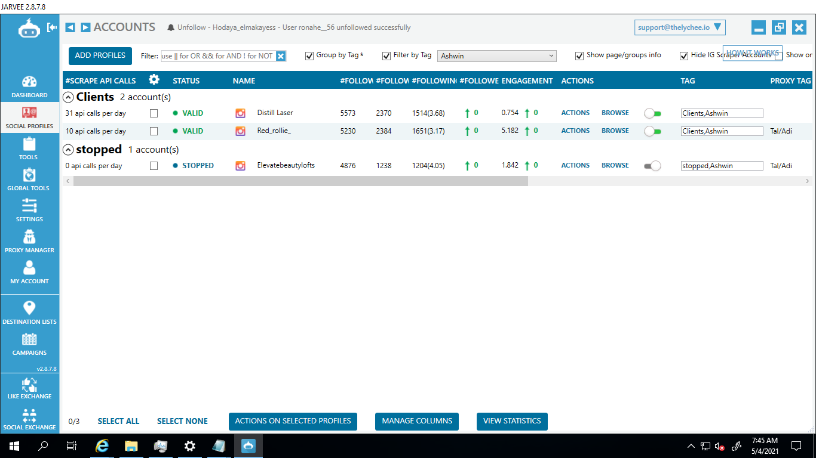Click the notification bell icon
The height and width of the screenshot is (458, 816).
click(x=171, y=27)
